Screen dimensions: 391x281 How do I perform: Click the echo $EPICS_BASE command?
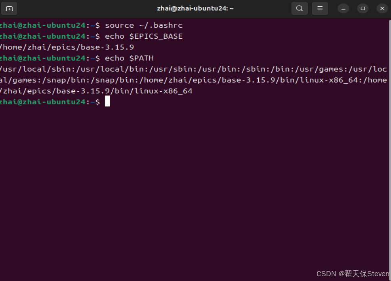coord(144,36)
